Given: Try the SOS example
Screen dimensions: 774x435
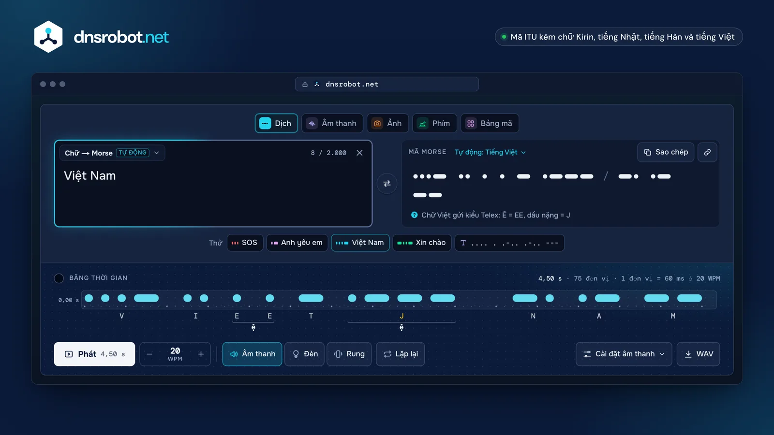Looking at the screenshot, I should click(x=245, y=243).
